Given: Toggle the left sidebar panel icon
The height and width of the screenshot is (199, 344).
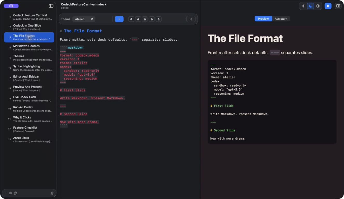Looking at the screenshot, I should tap(51, 6).
